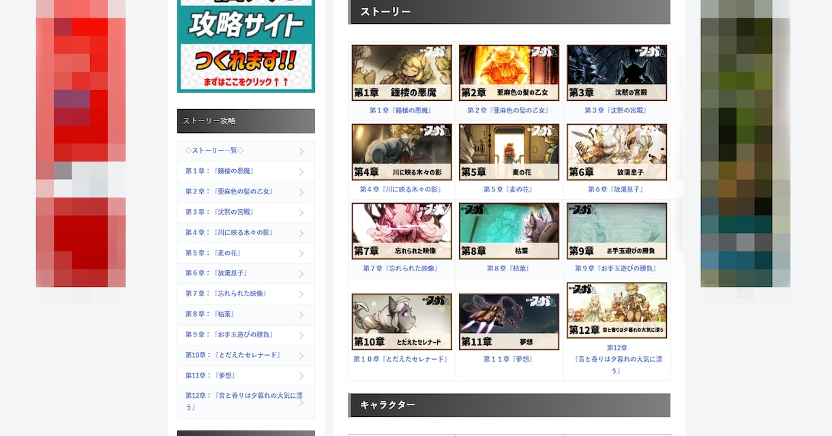Open the 第2章 亜麻色の髪の乙女 thumbnail image

(x=509, y=73)
